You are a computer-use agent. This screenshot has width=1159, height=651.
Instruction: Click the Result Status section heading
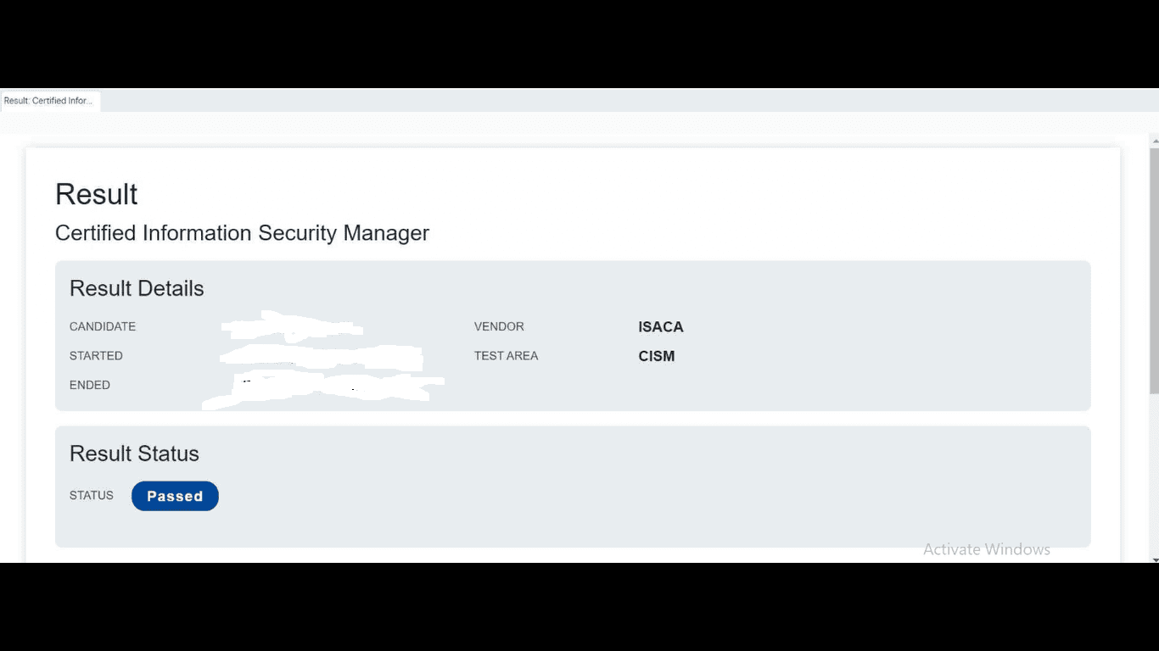[134, 453]
